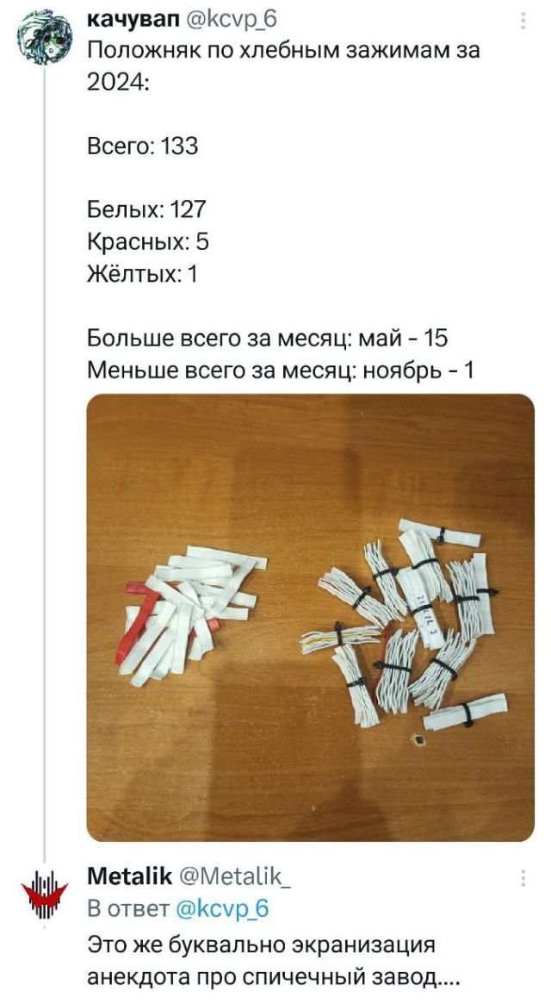The image size is (551, 1003).
Task: Open Metalik profile avatar
Action: (44, 894)
